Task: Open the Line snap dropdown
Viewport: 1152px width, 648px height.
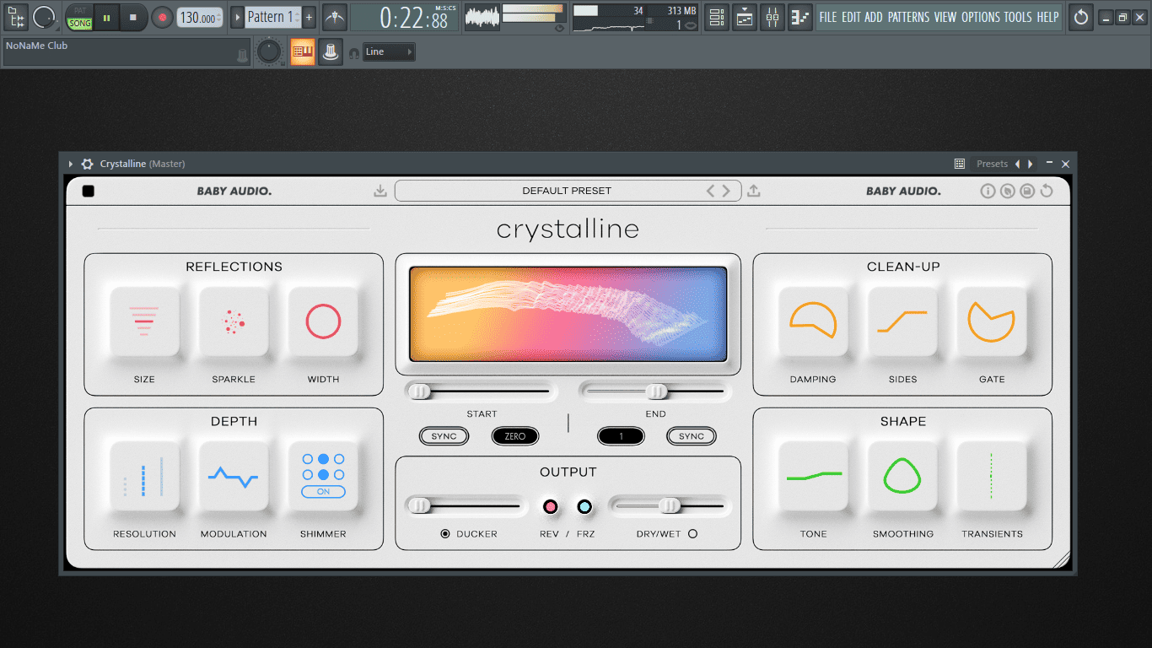Action: point(389,52)
